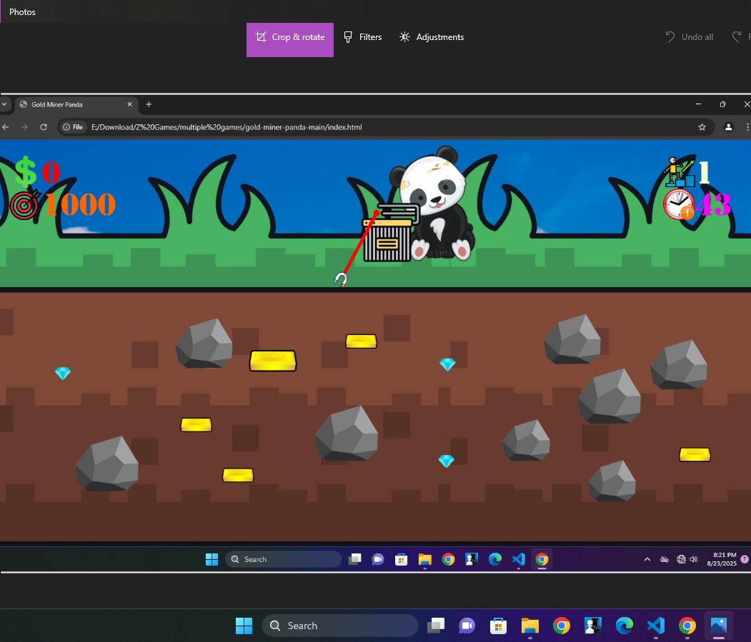Click the gold bar near the right edge

coord(695,454)
